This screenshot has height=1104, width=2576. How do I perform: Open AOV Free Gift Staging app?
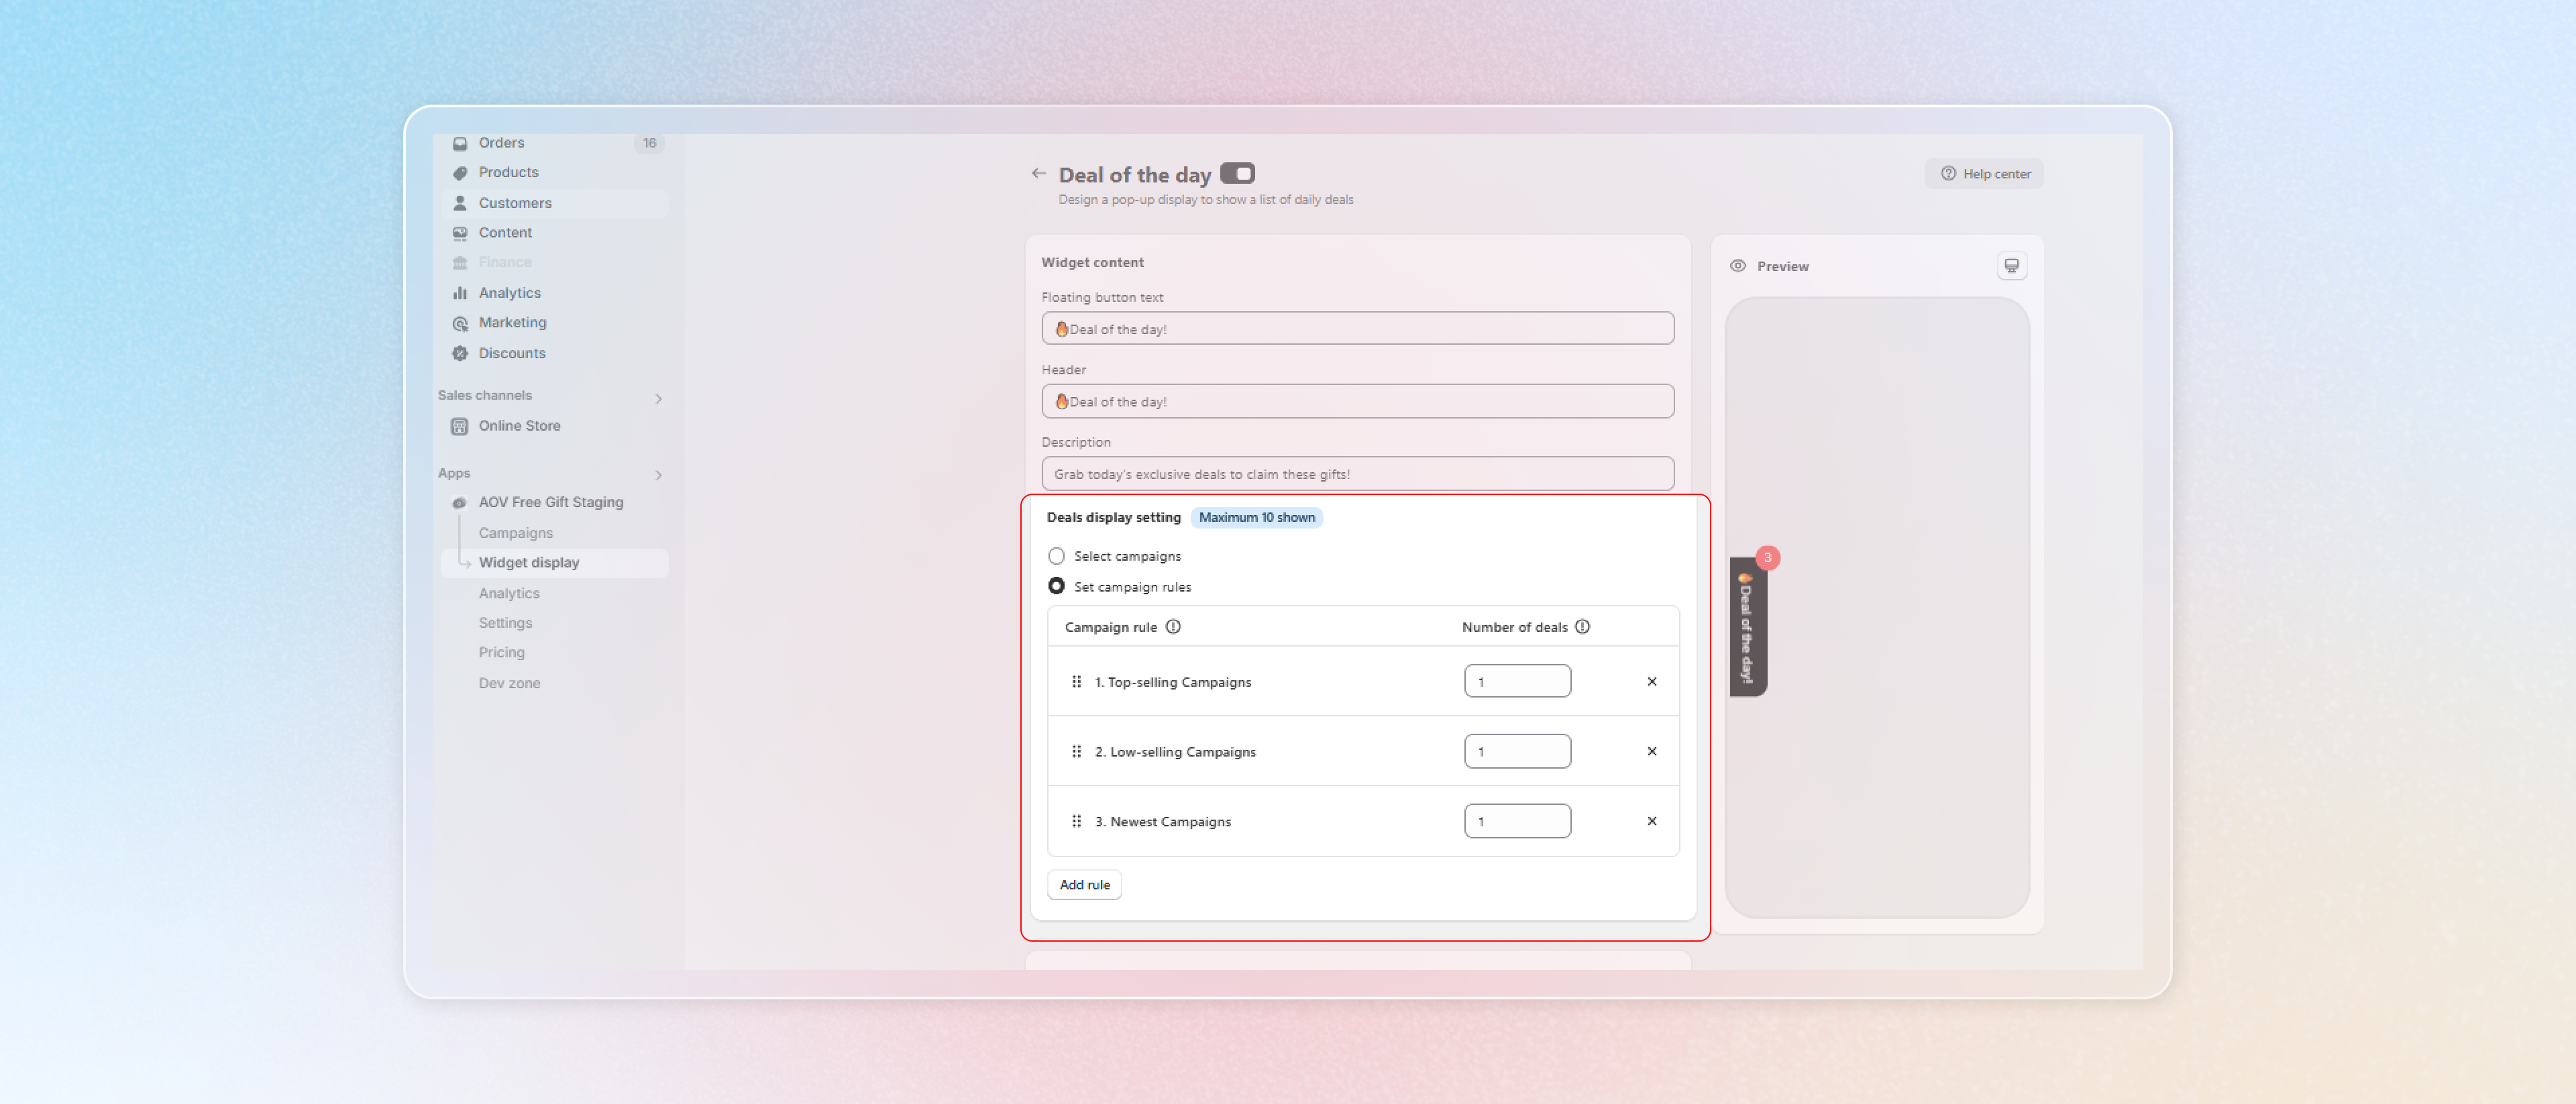point(550,502)
